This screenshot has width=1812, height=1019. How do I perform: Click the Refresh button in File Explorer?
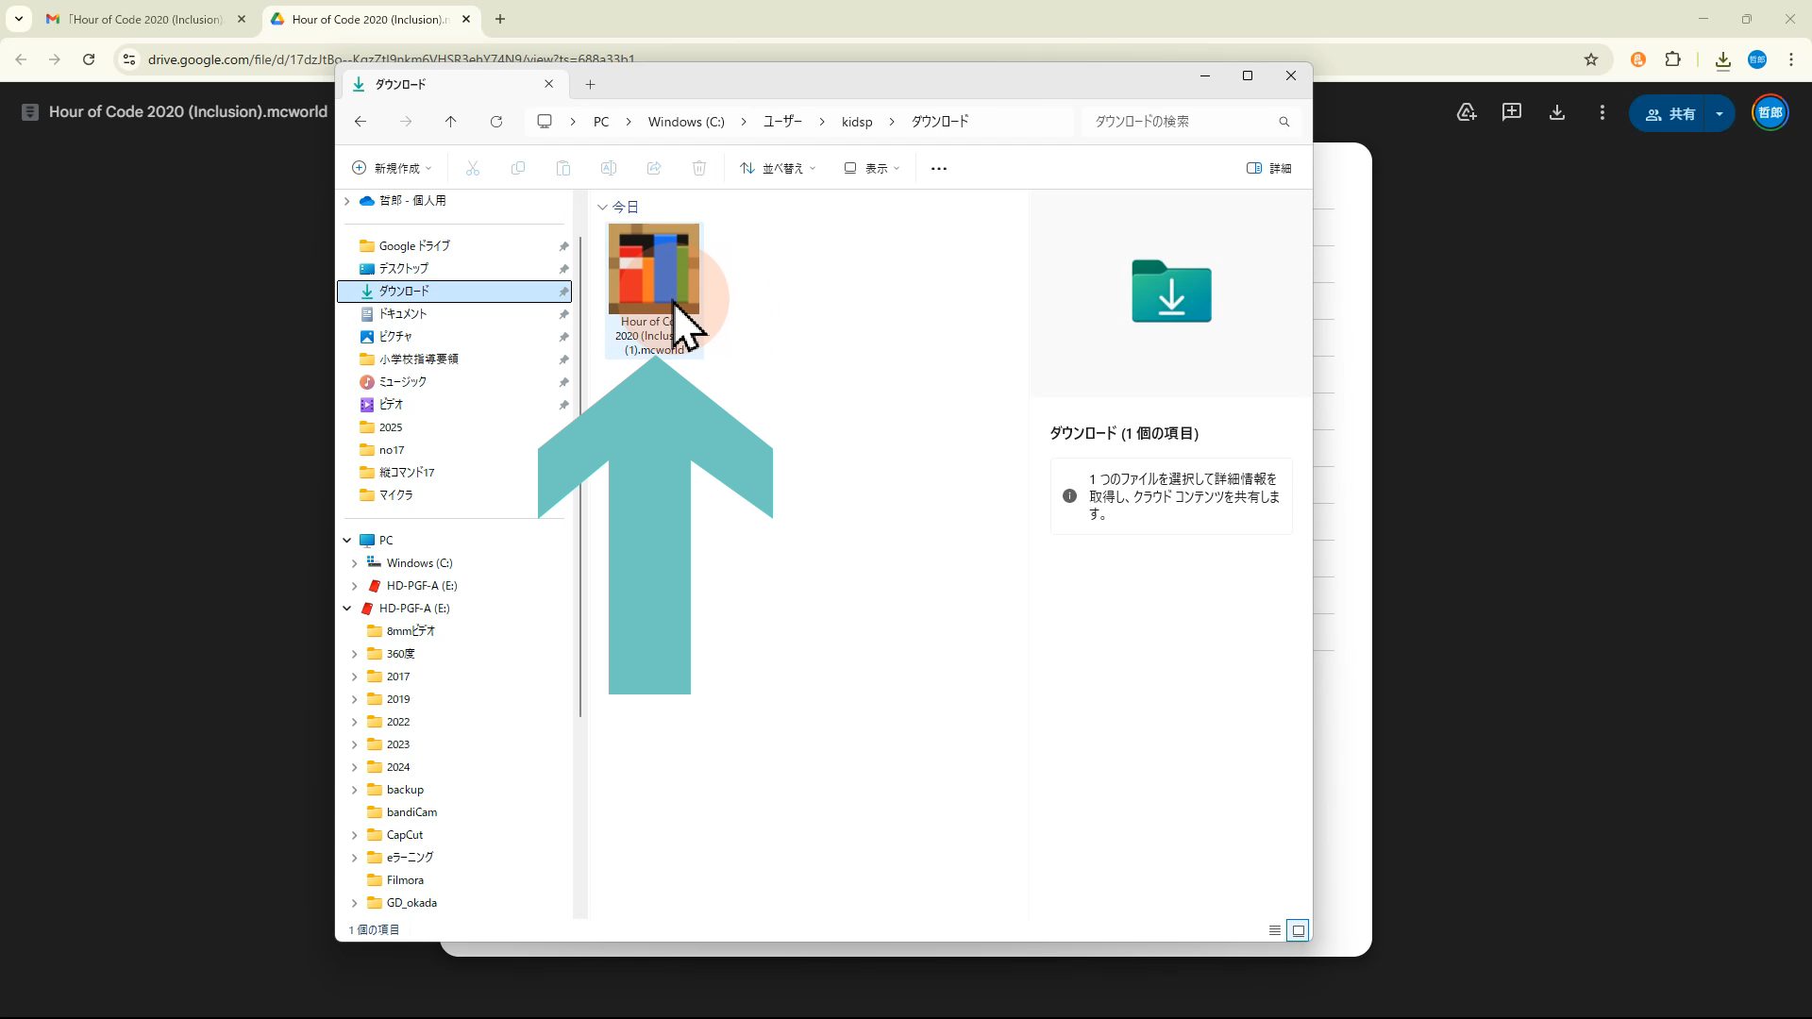tap(496, 122)
